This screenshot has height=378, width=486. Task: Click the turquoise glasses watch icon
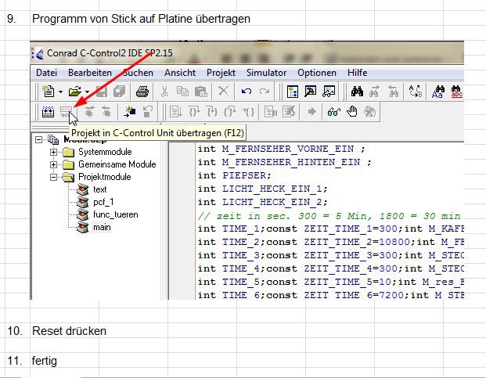334,112
